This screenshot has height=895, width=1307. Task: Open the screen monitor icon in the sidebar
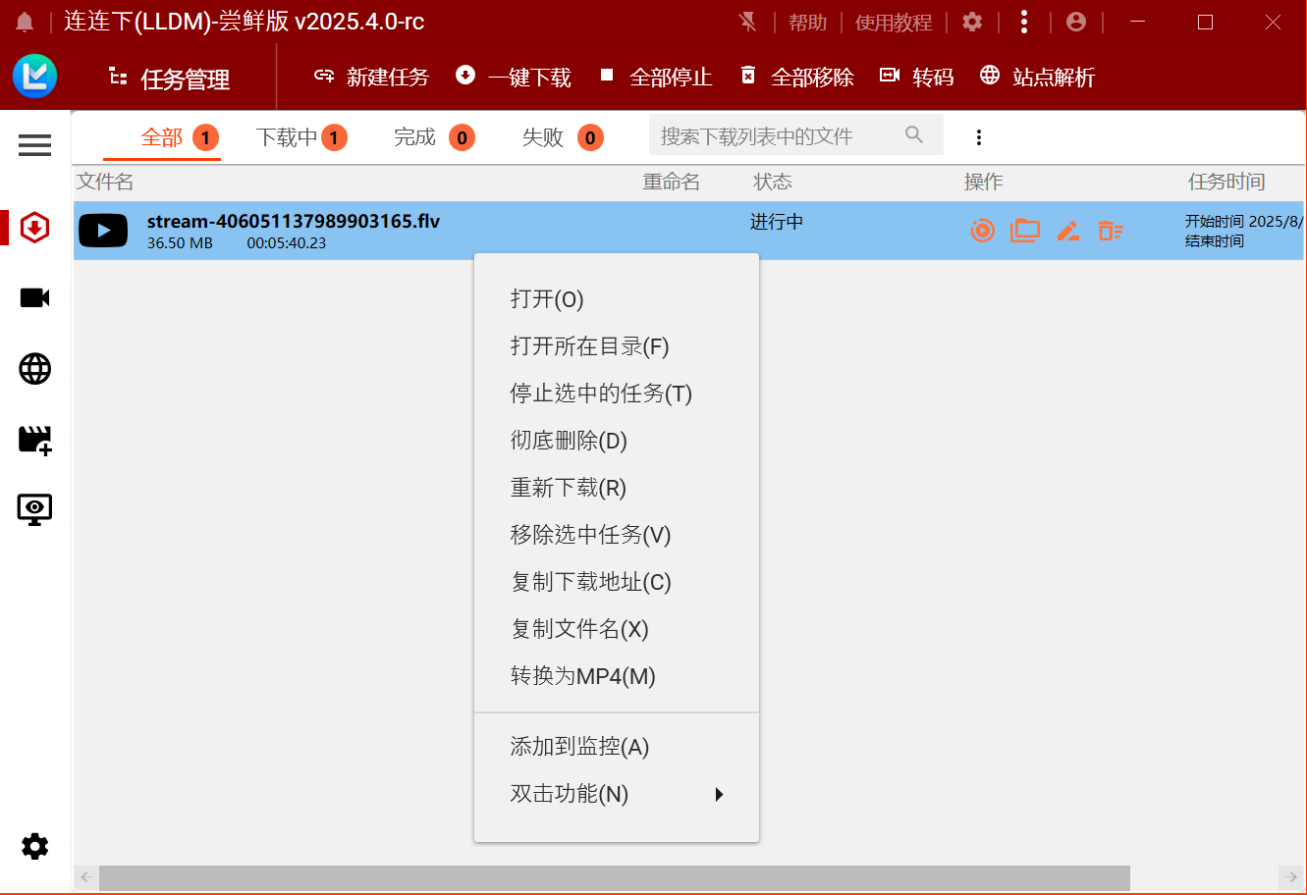[x=34, y=509]
